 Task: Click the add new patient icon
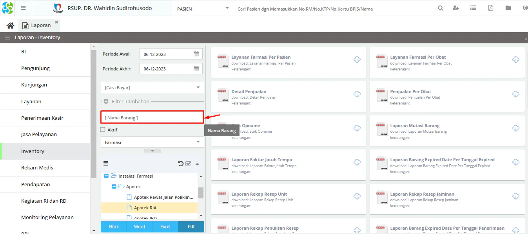(455, 8)
